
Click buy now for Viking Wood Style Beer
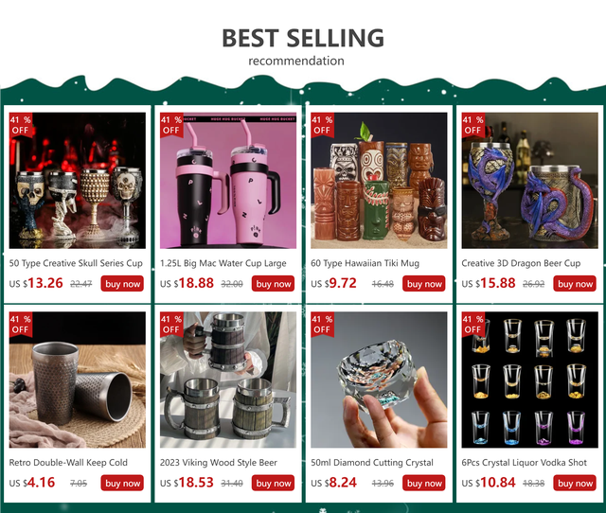point(273,483)
